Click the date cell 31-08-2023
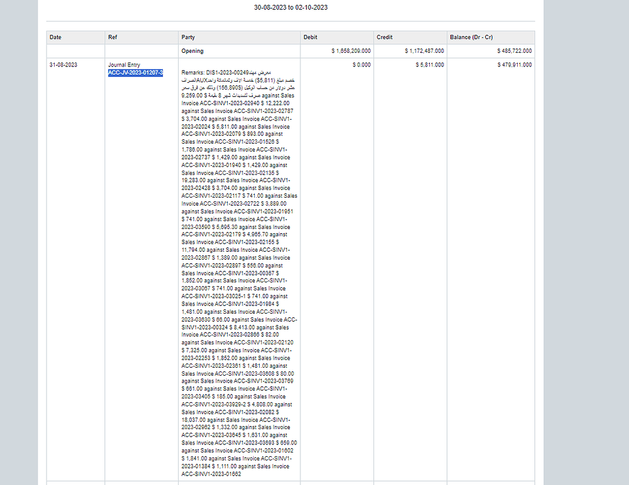Image resolution: width=629 pixels, height=485 pixels. click(63, 65)
